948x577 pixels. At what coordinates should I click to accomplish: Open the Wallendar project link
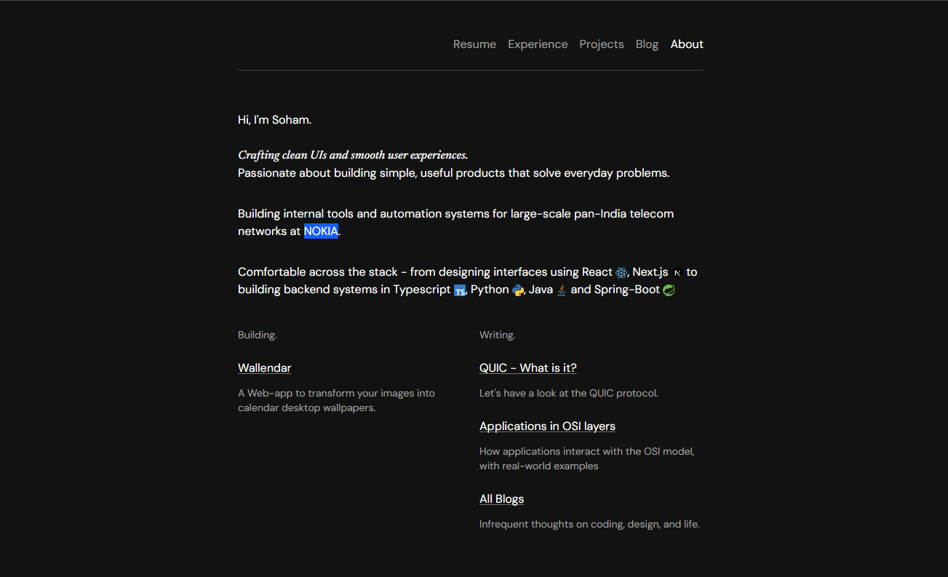pyautogui.click(x=264, y=368)
